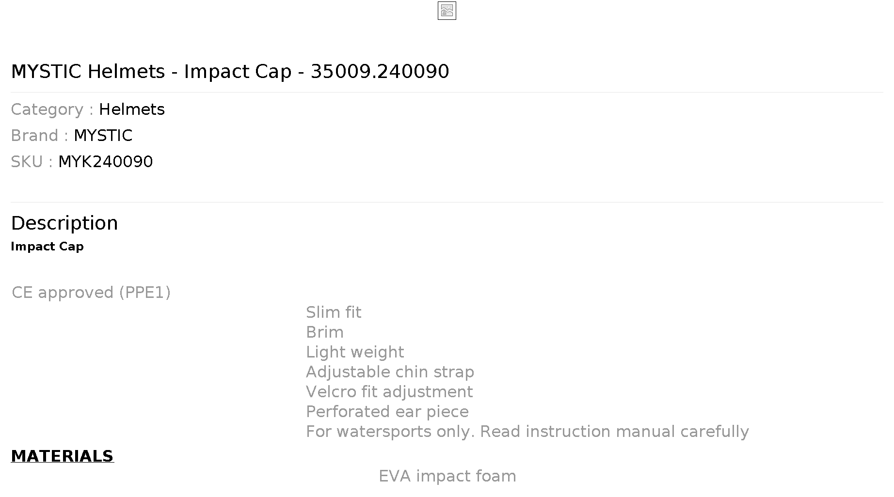
Task: Click the Category label
Action: pyautogui.click(x=52, y=109)
